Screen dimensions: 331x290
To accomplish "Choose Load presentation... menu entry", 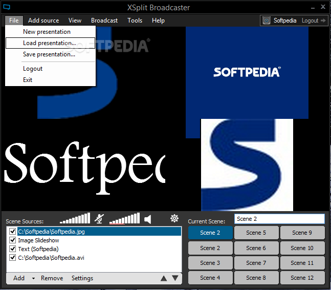I will pyautogui.click(x=50, y=43).
